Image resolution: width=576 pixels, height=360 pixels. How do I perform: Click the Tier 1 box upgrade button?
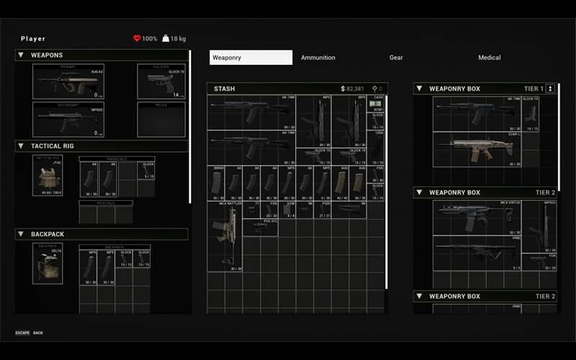coord(551,89)
